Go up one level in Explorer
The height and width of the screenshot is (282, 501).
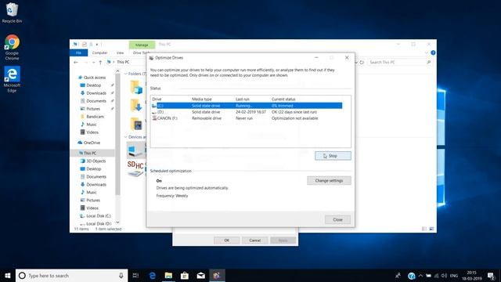pos(100,63)
